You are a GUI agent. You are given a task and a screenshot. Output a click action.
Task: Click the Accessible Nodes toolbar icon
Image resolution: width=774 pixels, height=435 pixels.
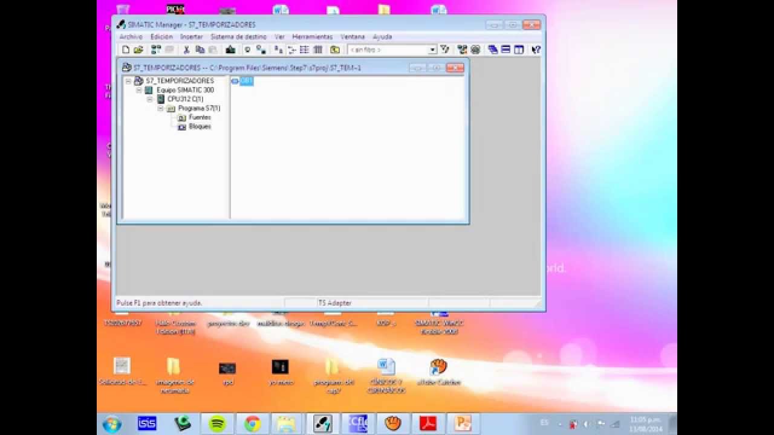(x=157, y=50)
